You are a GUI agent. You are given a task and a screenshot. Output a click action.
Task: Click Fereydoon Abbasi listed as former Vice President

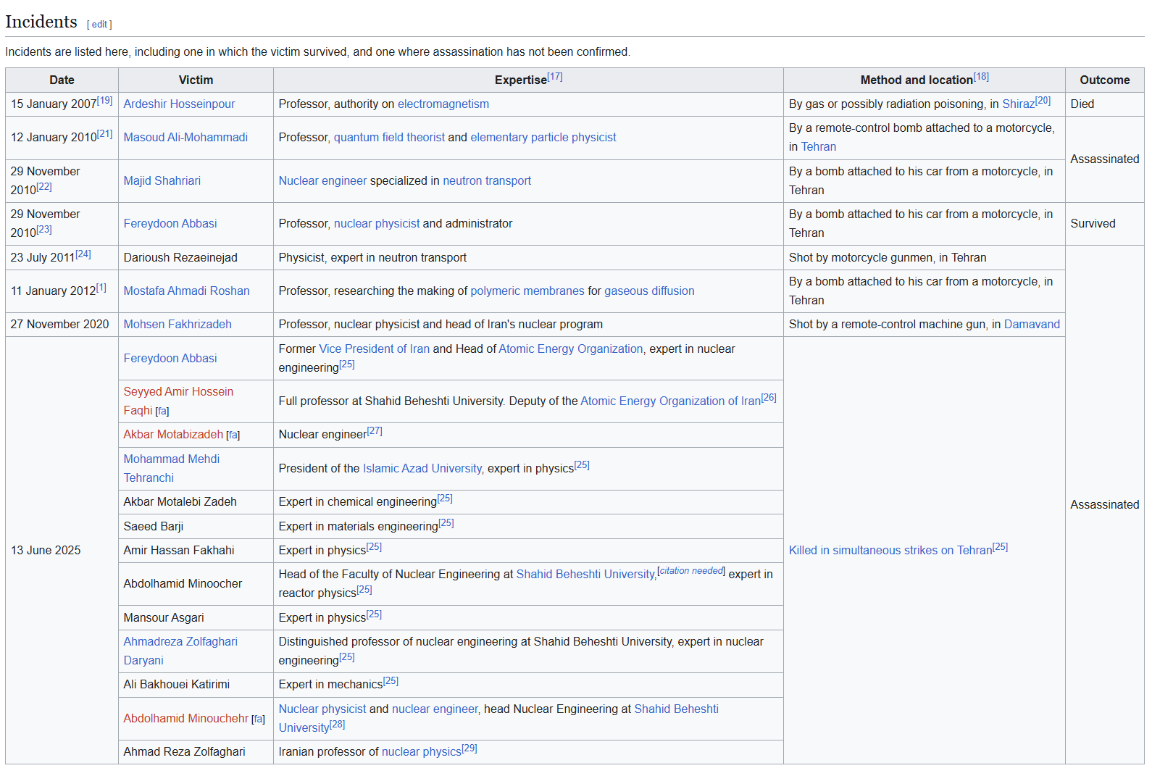pyautogui.click(x=170, y=359)
